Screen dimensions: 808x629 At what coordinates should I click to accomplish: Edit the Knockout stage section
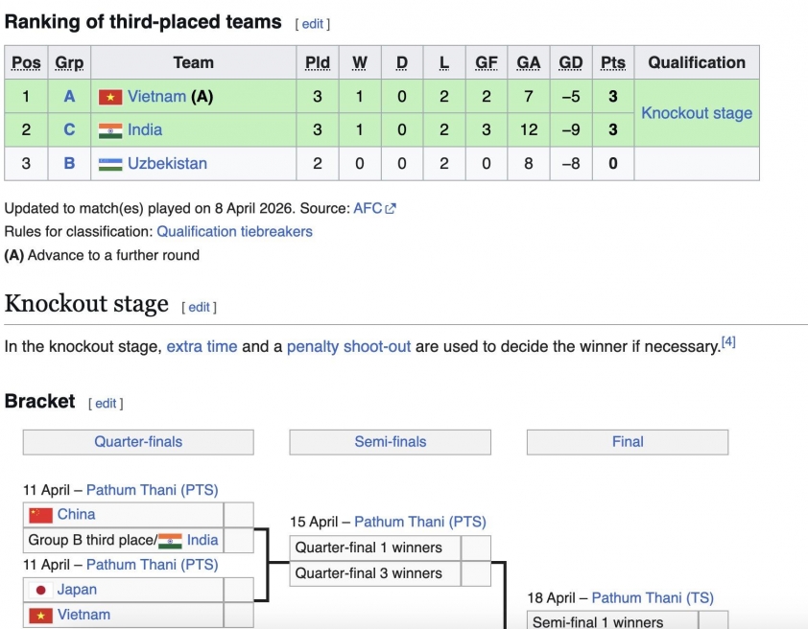pos(199,308)
